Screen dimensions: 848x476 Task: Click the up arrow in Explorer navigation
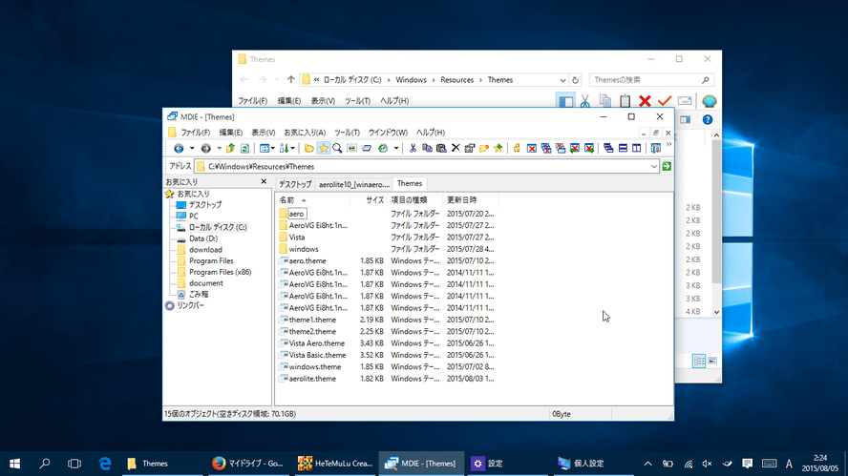(x=291, y=80)
